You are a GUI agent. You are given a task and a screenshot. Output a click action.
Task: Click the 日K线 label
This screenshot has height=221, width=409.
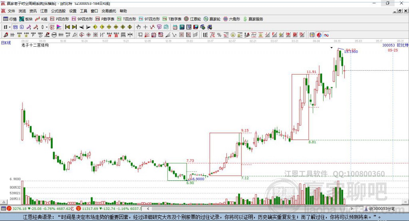coord(6,43)
